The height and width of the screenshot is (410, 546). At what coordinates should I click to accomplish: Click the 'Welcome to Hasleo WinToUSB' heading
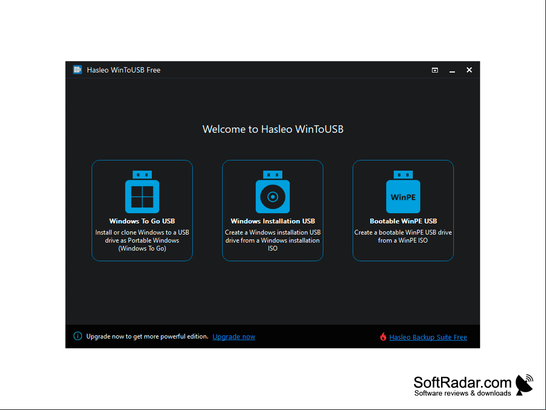(x=273, y=130)
